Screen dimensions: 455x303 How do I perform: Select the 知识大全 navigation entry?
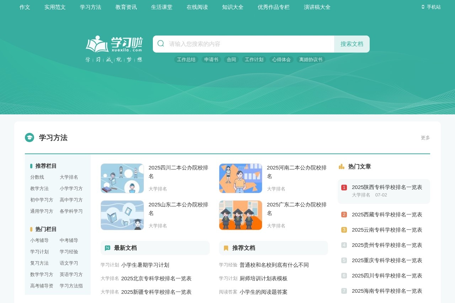click(232, 7)
